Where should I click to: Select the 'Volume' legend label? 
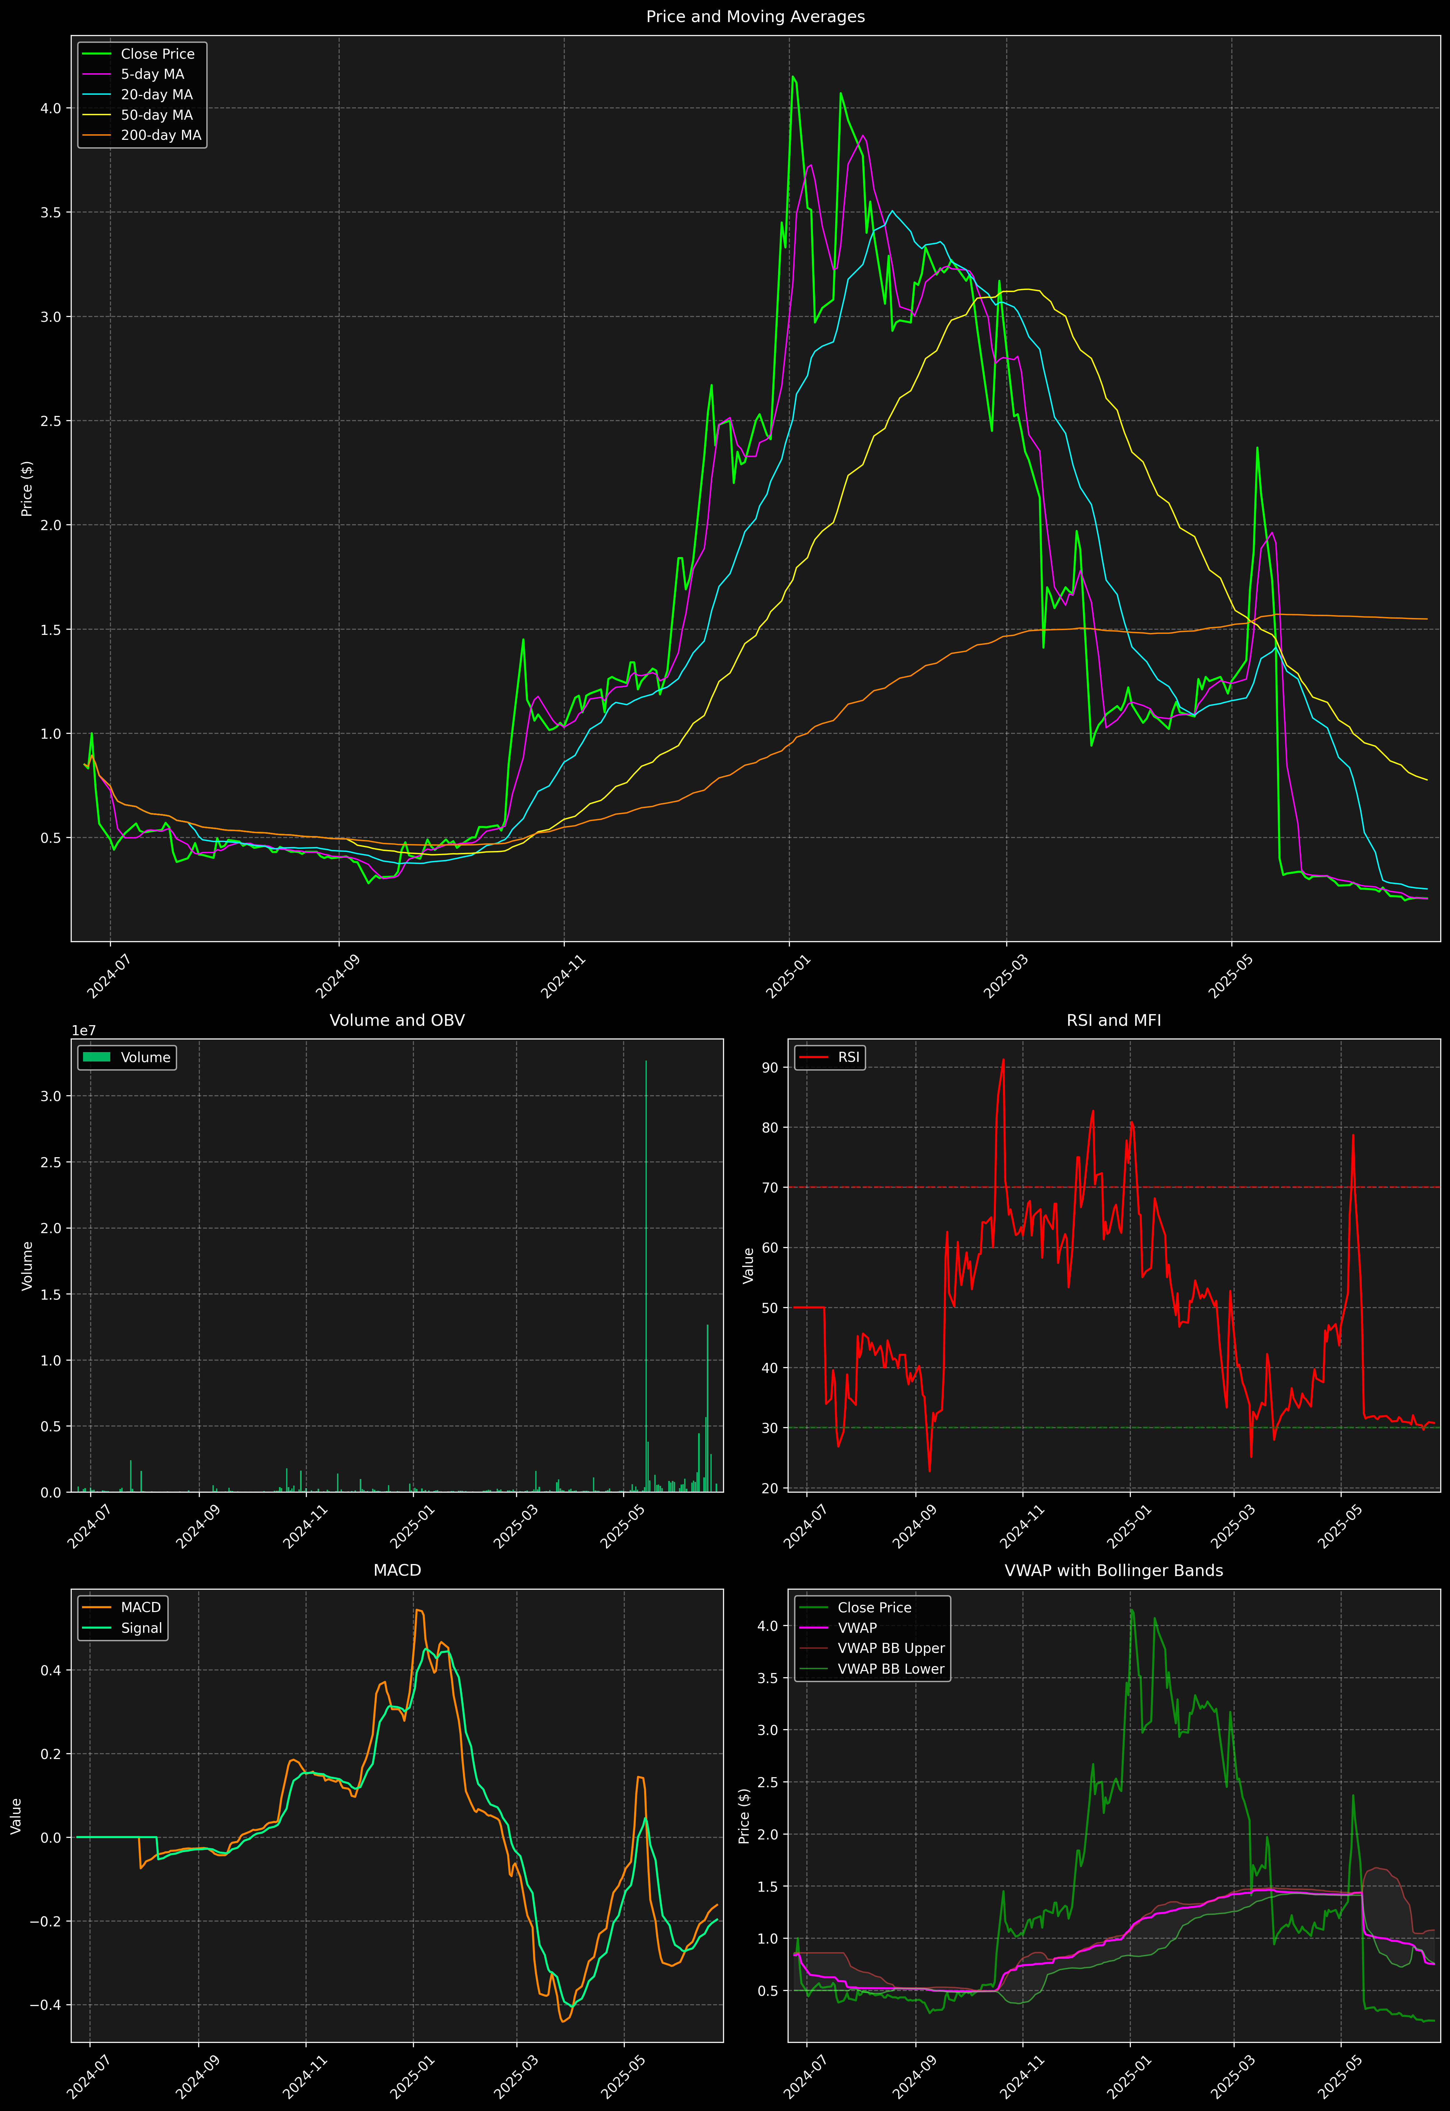point(145,1057)
